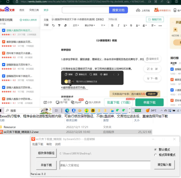Click the 下一篇 floating button
The image size is (181, 178).
[x=152, y=78]
